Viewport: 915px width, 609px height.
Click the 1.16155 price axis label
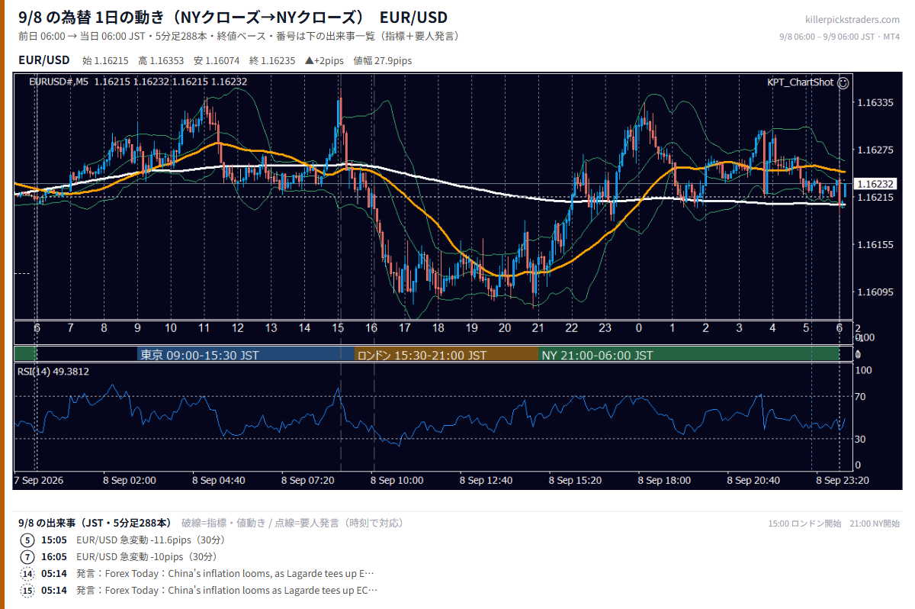point(875,245)
